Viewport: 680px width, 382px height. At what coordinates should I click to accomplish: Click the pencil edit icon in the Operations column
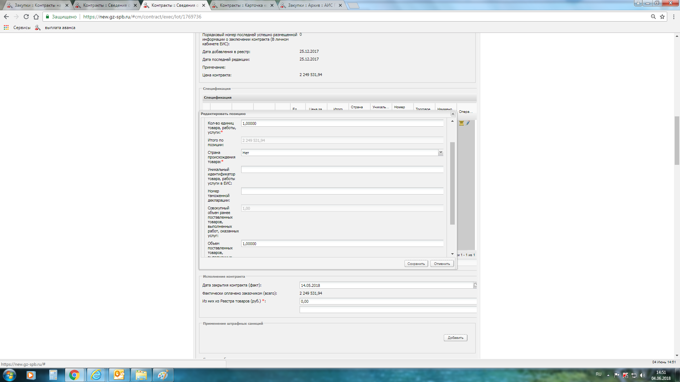tap(467, 123)
